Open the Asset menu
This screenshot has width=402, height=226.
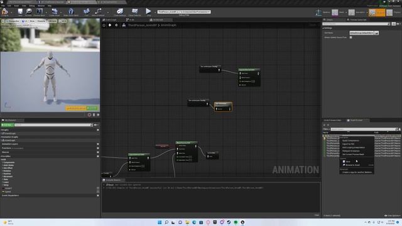coord(16,6)
